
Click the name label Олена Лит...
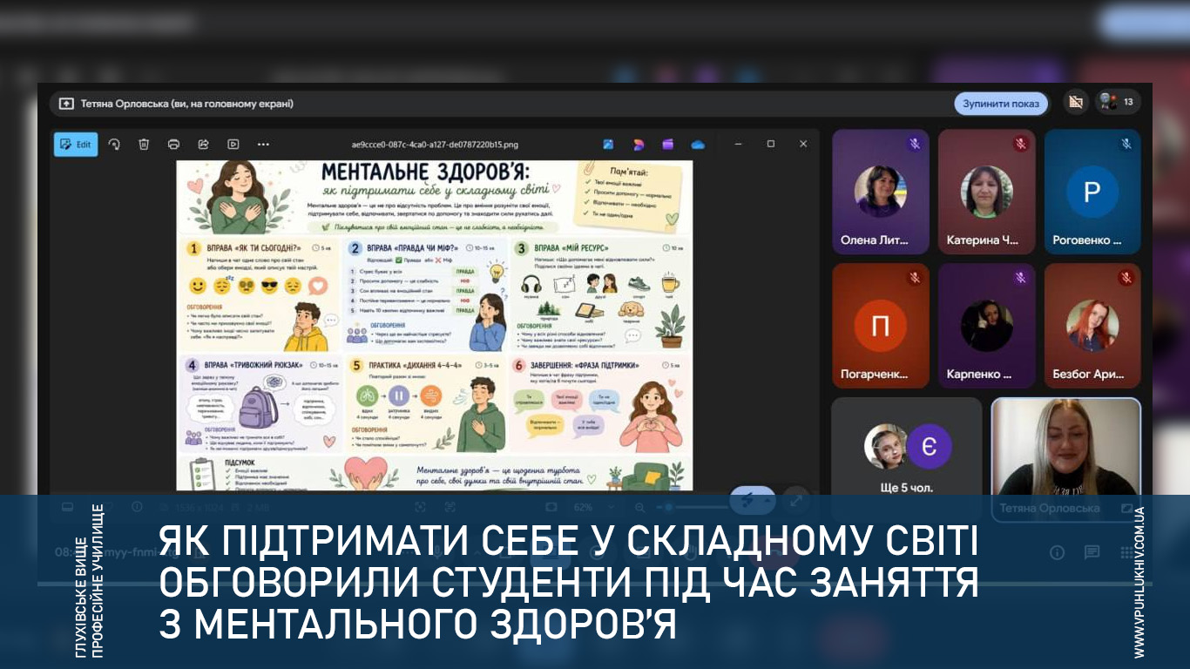tap(875, 240)
